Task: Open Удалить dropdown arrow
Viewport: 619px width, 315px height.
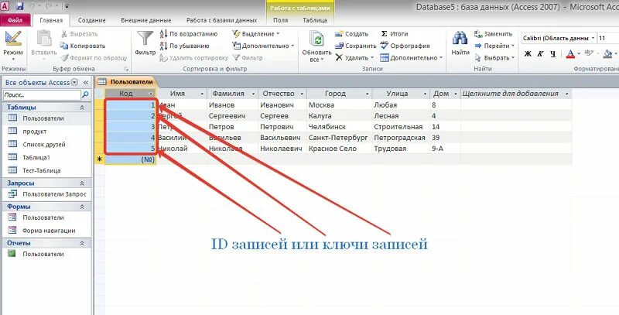Action: (372, 57)
